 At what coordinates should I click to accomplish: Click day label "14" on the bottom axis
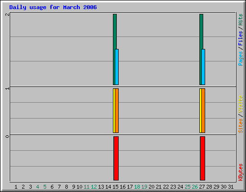[x=108, y=187]
